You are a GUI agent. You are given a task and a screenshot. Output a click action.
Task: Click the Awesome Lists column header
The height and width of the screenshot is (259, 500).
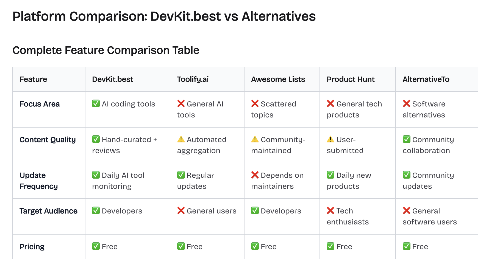278,79
